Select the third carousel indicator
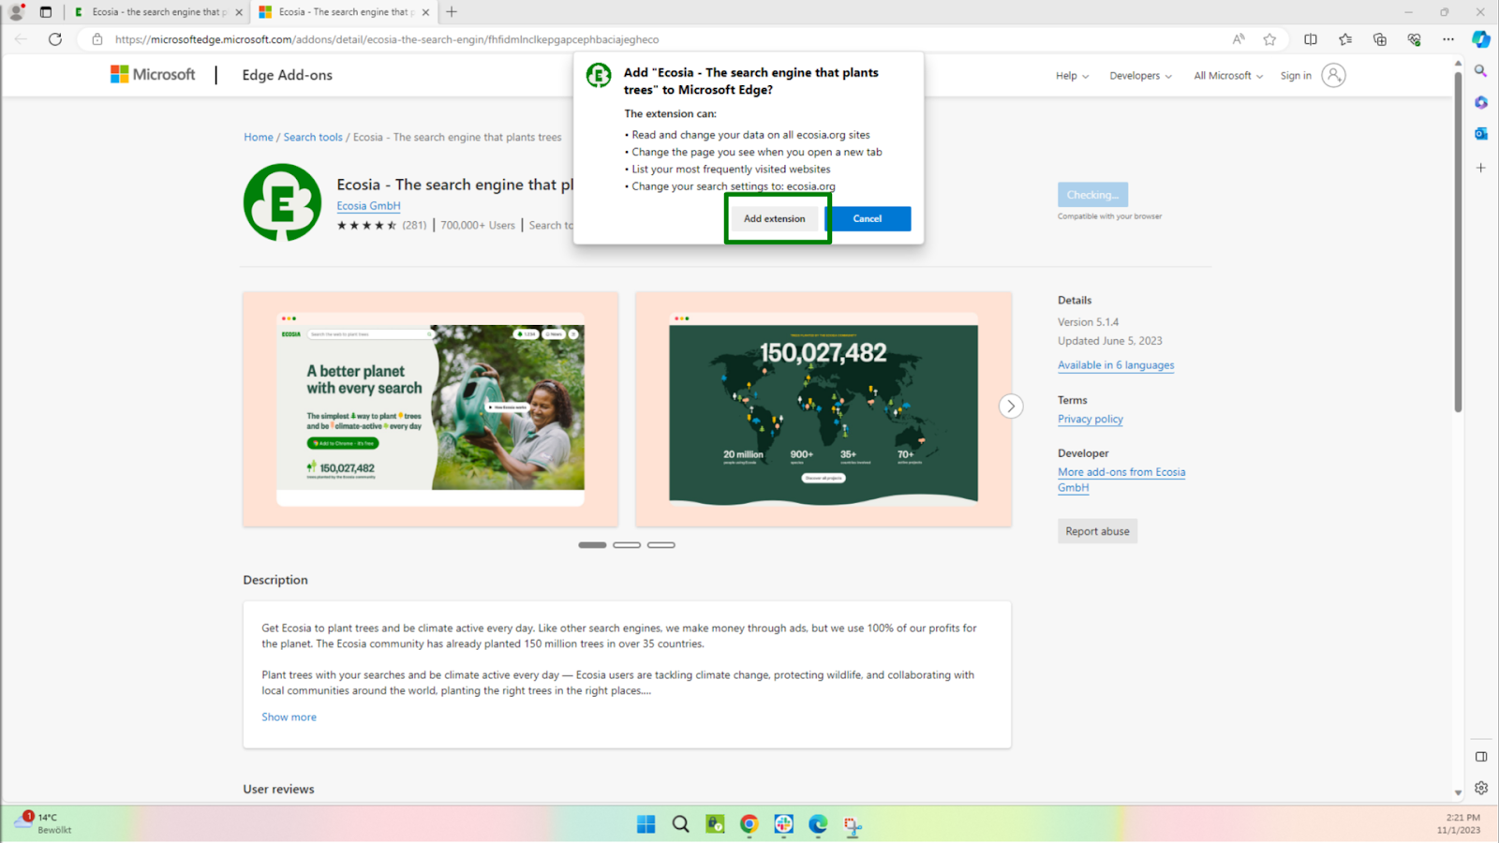Image resolution: width=1499 pixels, height=843 pixels. [x=661, y=544]
